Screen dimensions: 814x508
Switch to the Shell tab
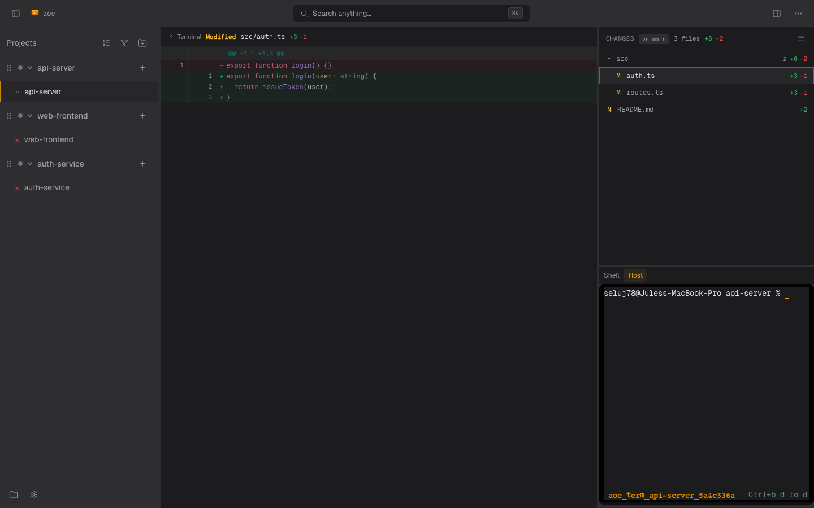[x=612, y=275]
